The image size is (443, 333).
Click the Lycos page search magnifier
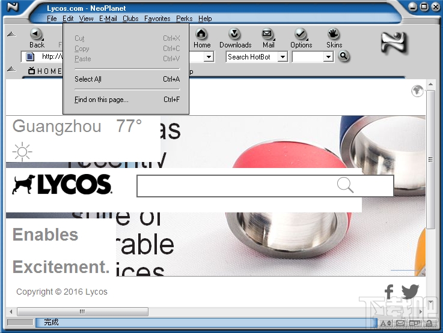[345, 185]
